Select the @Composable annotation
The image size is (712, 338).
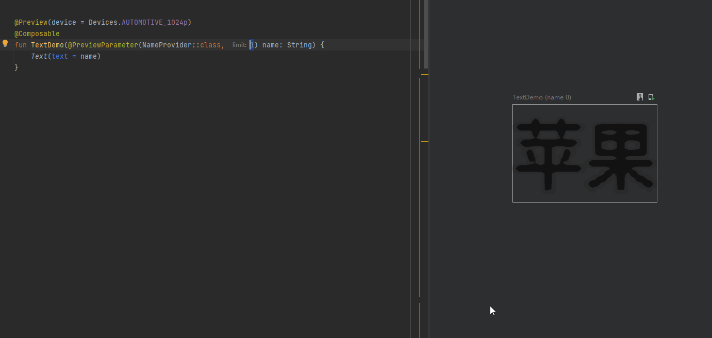pos(37,33)
